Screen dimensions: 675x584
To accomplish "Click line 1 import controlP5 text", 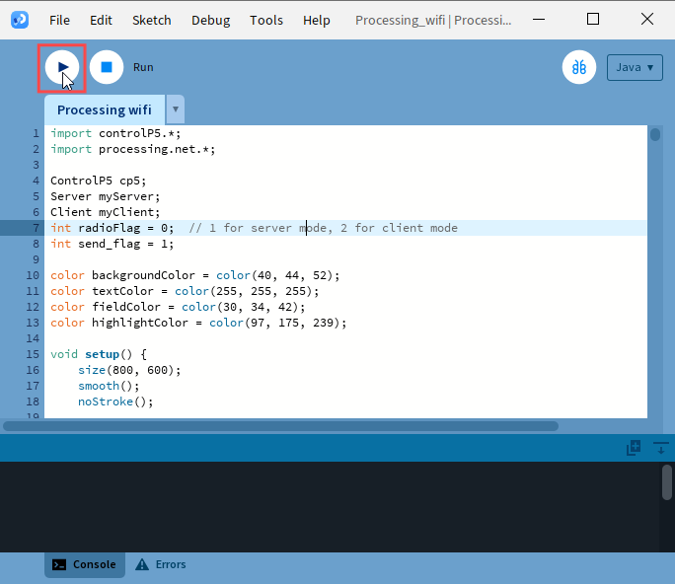I will [115, 133].
